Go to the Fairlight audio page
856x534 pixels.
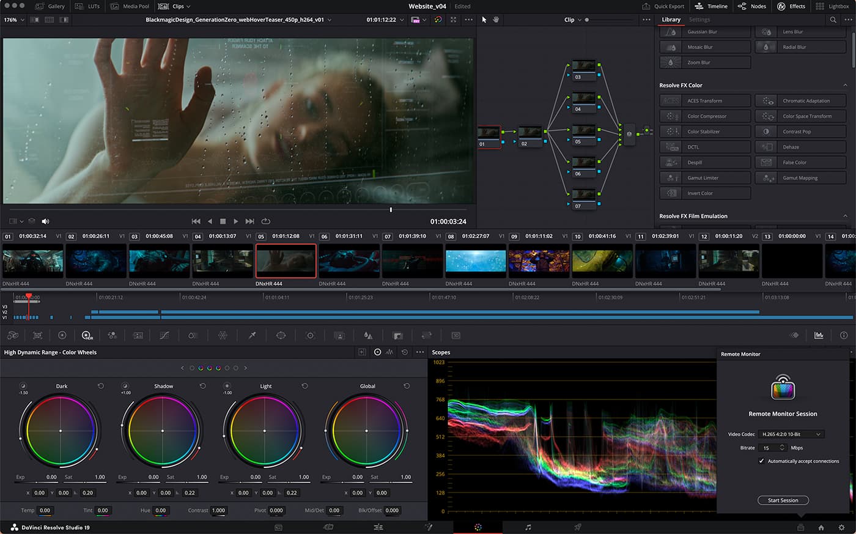tap(528, 527)
